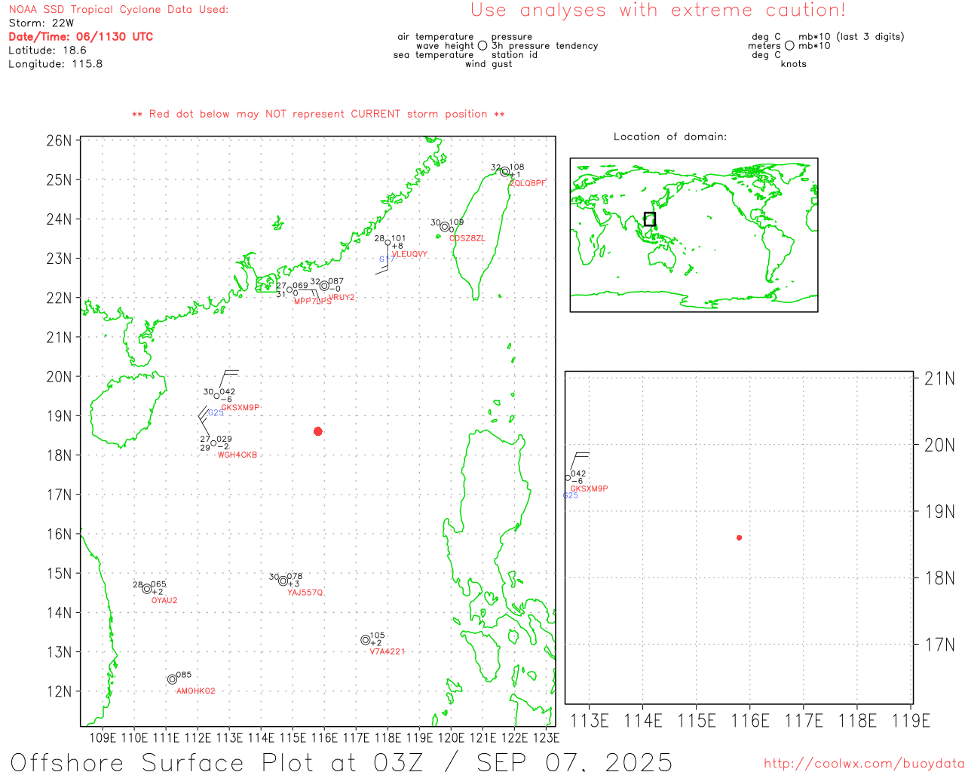
Task: Click the 'wave height' legend label
Action: pos(445,46)
